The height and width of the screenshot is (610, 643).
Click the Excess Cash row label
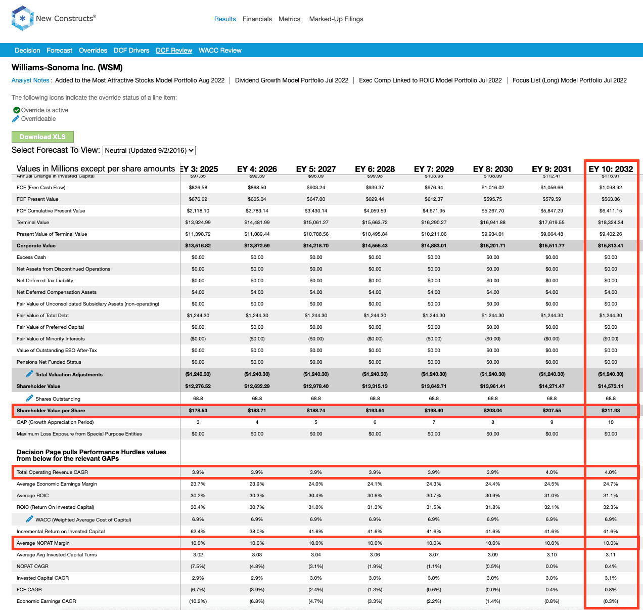(31, 257)
